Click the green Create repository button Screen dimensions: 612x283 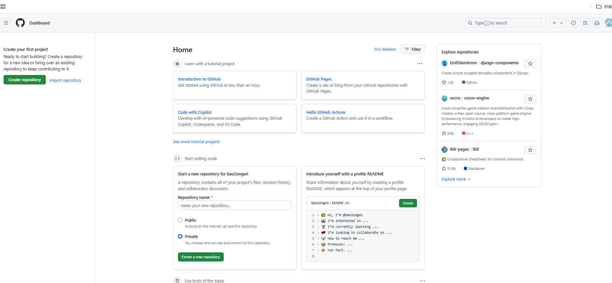pyautogui.click(x=25, y=80)
